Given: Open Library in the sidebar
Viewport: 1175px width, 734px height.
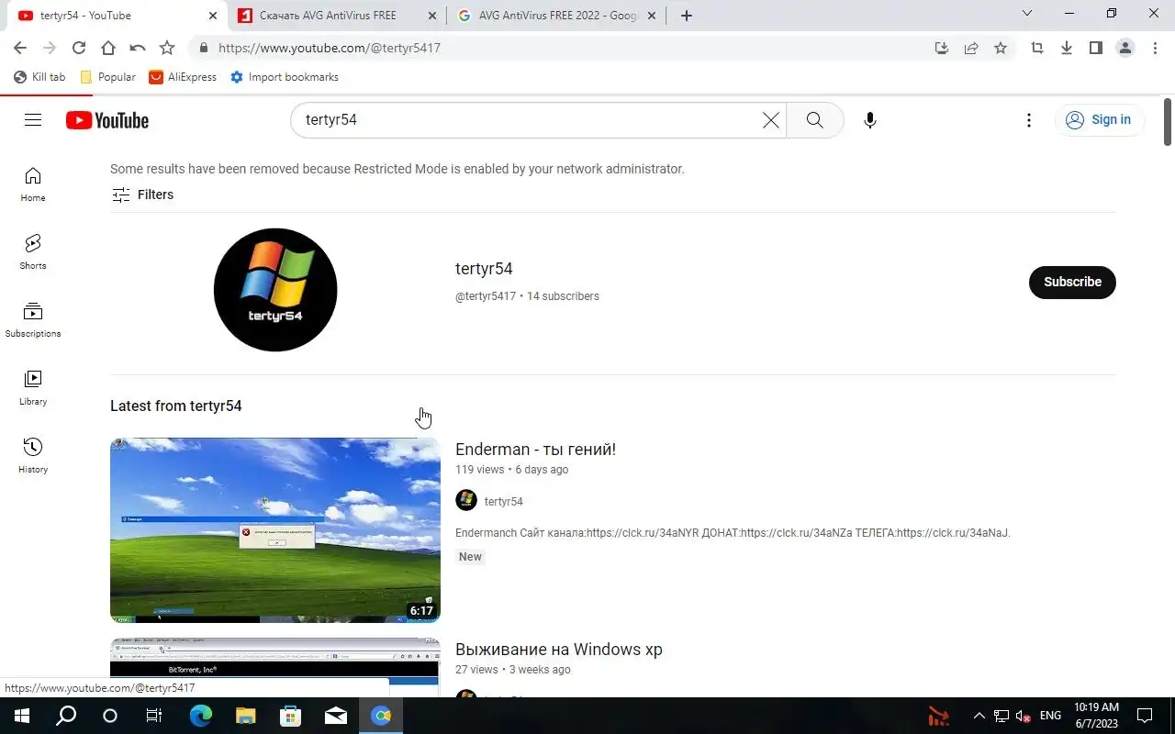Looking at the screenshot, I should (33, 388).
